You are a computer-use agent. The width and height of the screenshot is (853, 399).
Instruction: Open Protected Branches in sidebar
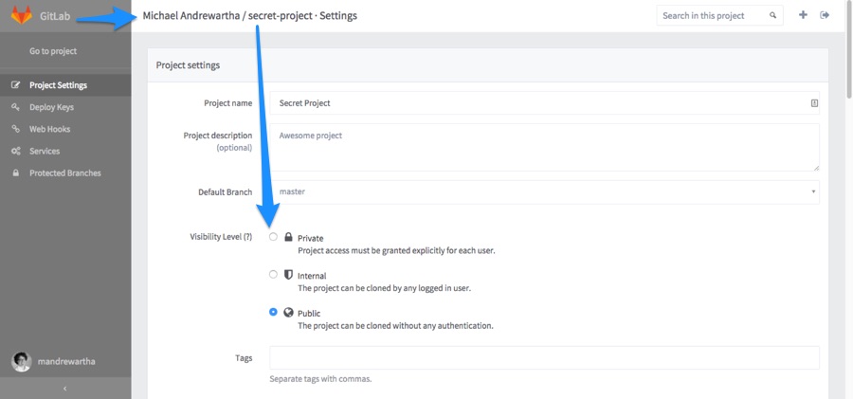point(65,173)
